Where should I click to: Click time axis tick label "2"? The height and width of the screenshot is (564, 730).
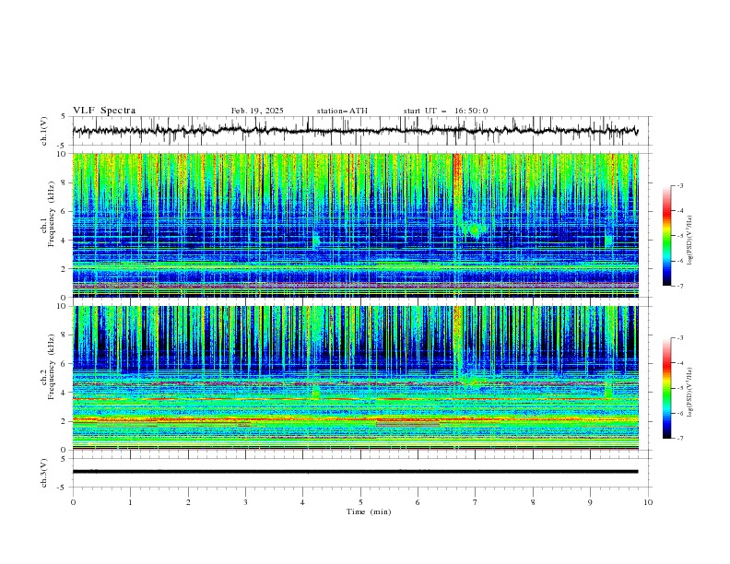(188, 502)
